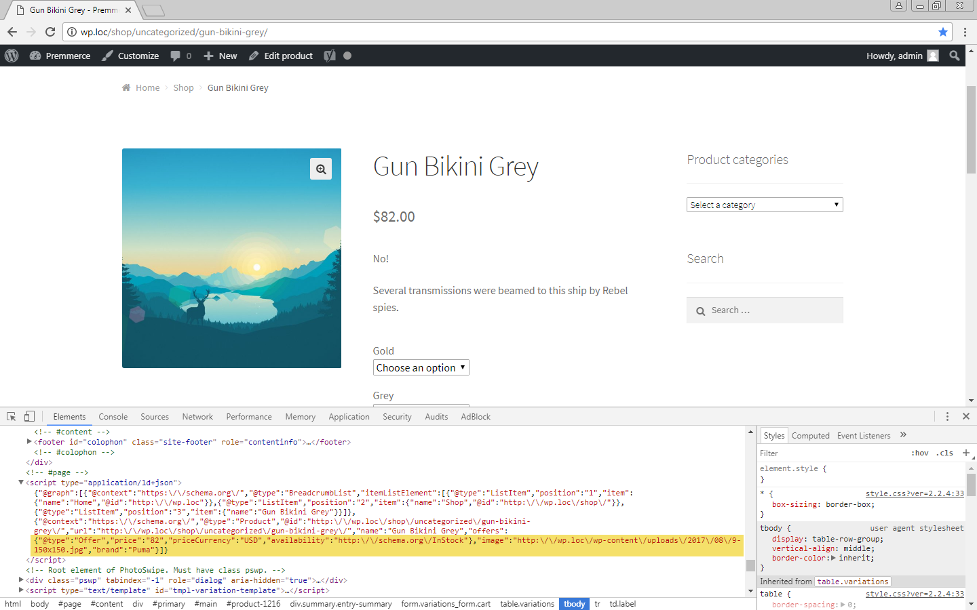Click the sidebar Search input field
Image resolution: width=977 pixels, height=610 pixels.
coord(765,310)
